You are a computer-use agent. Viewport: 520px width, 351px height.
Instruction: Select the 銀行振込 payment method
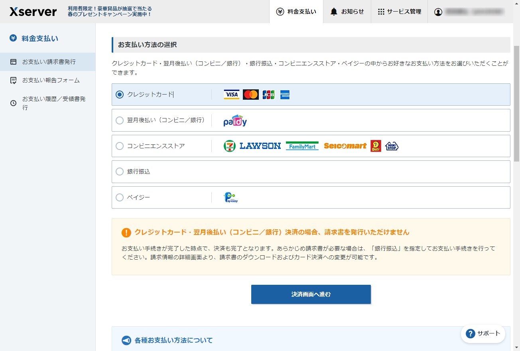click(119, 172)
